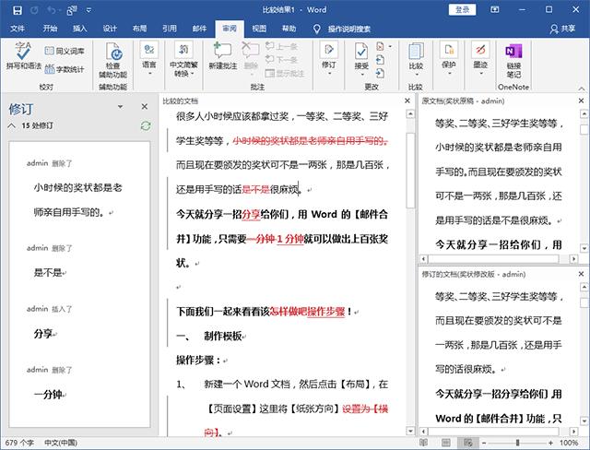The height and width of the screenshot is (450, 590).
Task: Switch to the 开始 tab
Action: (50, 29)
